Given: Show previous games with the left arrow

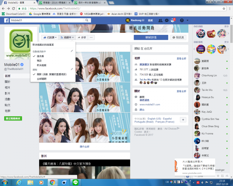Looking at the screenshot, I should coord(194,49).
